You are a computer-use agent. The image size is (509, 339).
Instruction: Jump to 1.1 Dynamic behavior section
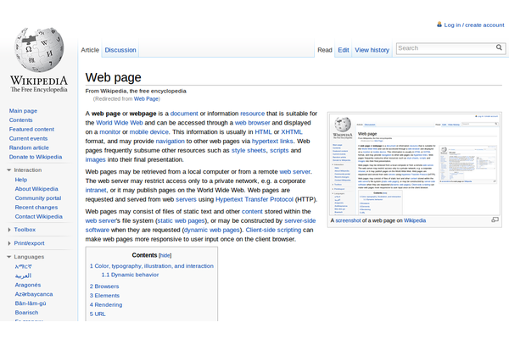[130, 275]
